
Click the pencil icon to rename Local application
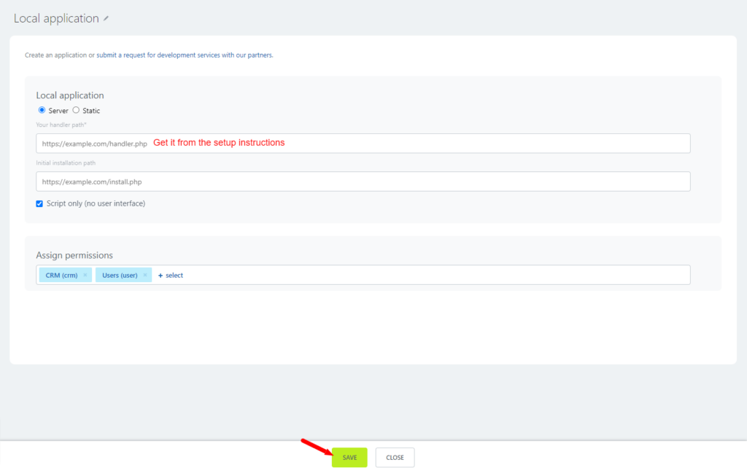click(106, 18)
